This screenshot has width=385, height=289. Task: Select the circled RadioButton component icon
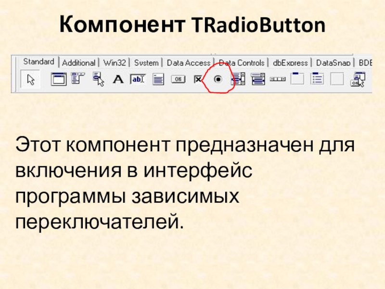pyautogui.click(x=218, y=79)
